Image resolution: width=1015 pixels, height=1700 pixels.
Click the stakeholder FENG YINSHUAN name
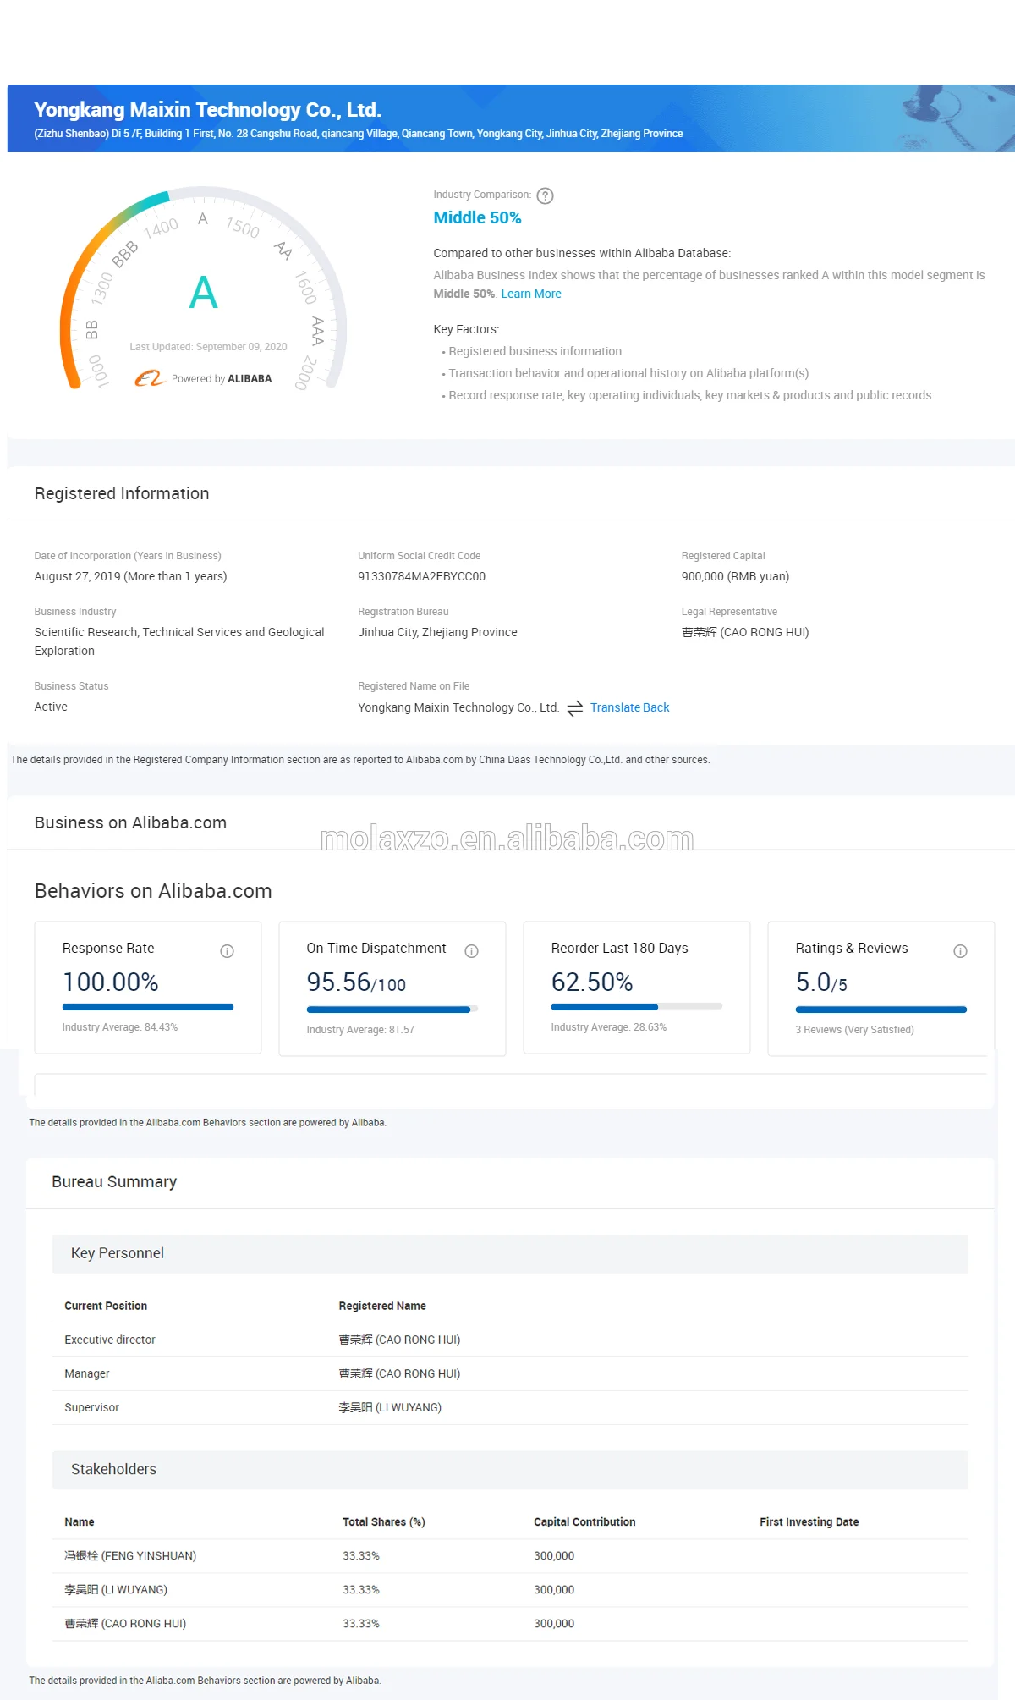pos(130,1555)
